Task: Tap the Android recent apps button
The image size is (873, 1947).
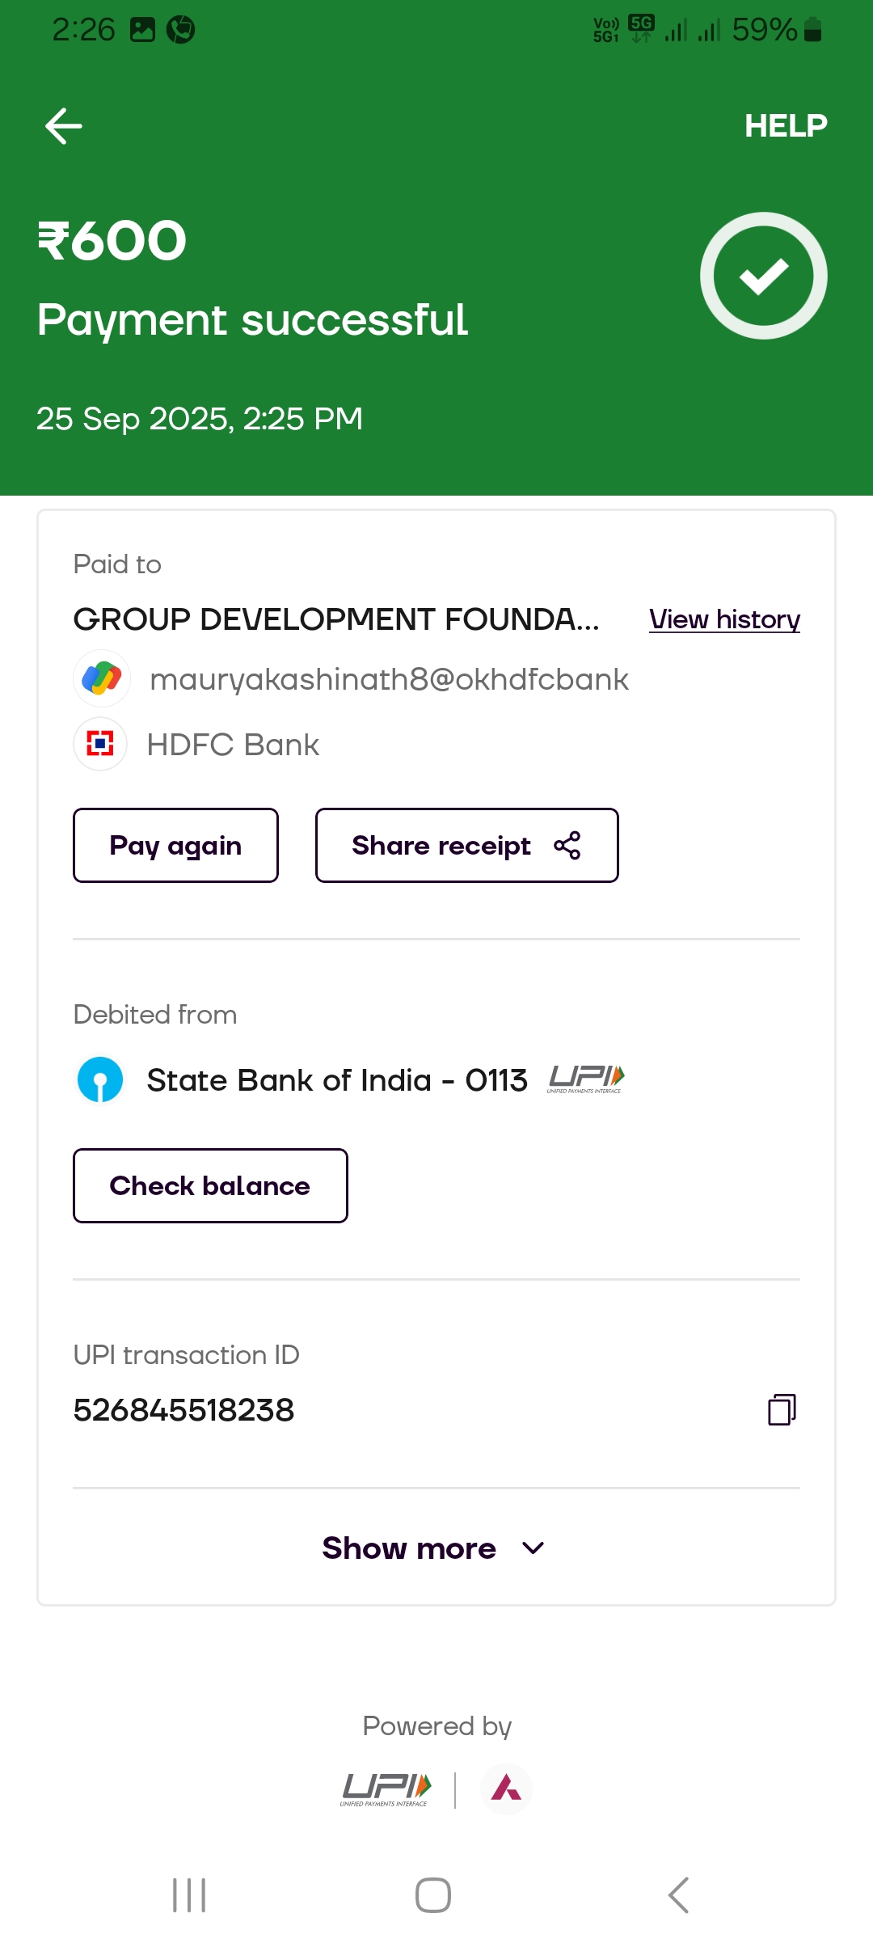Action: point(189,1895)
